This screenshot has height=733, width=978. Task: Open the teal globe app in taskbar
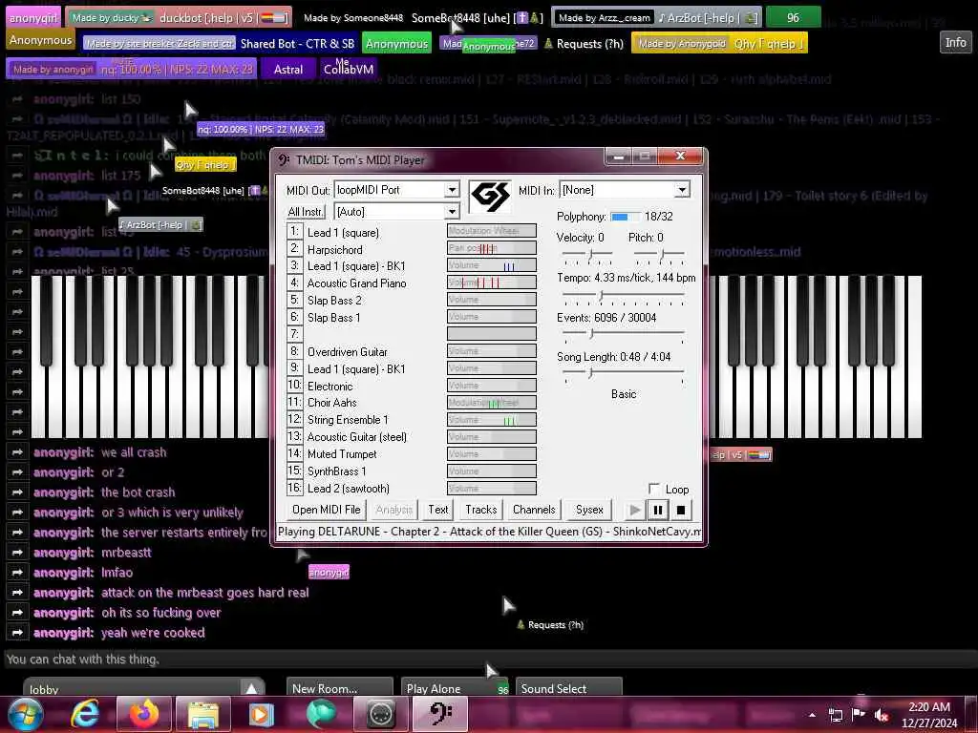[321, 714]
